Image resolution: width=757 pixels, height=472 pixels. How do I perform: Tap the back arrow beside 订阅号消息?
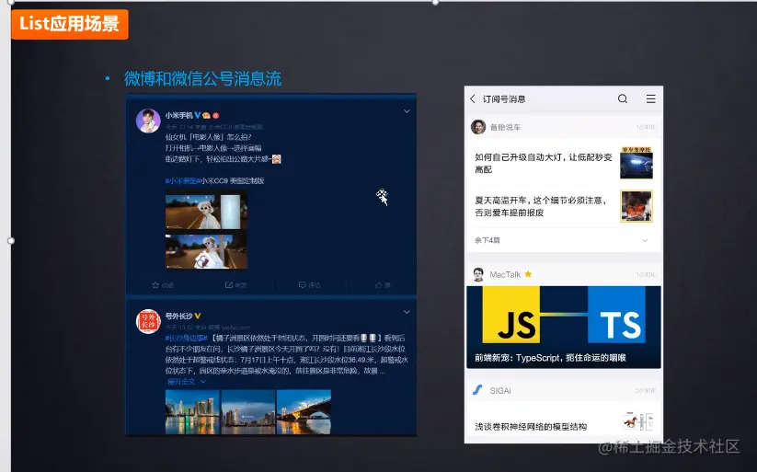coord(473,99)
